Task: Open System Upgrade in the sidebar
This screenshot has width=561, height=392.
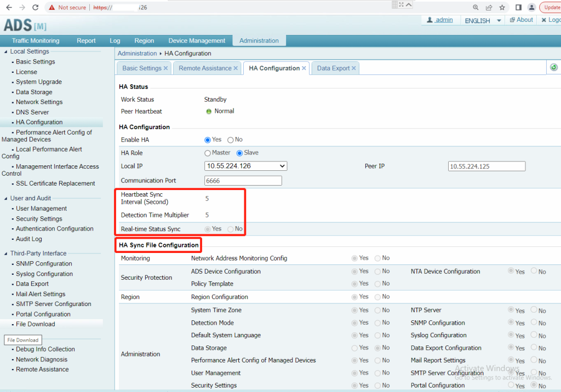Action: [x=39, y=82]
